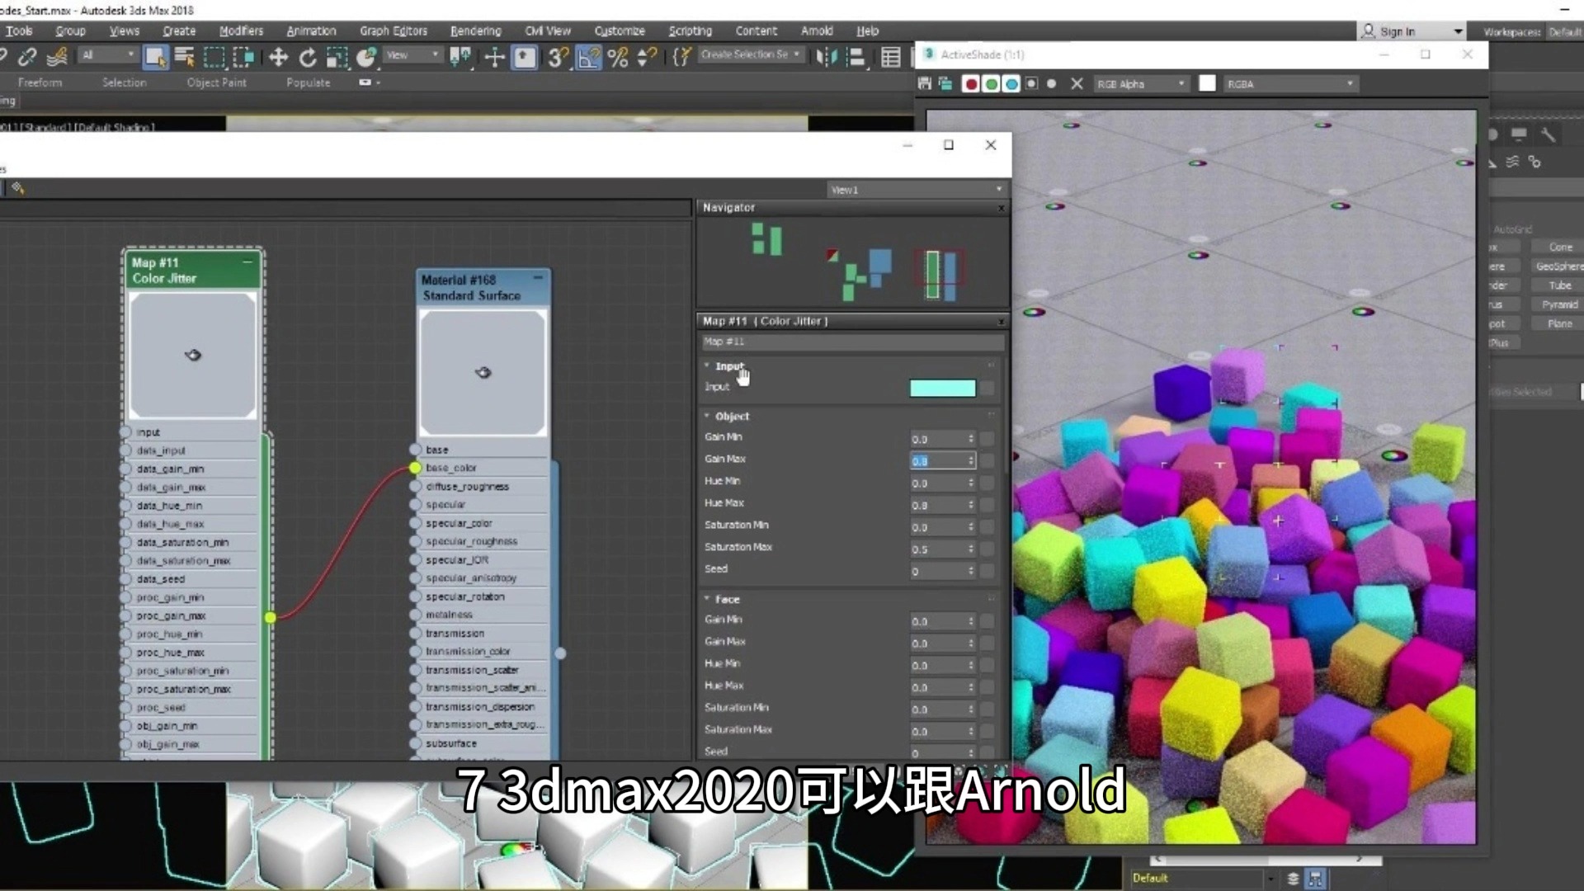Click Color Jitter node preview thumbnail
This screenshot has width=1584, height=891.
193,355
